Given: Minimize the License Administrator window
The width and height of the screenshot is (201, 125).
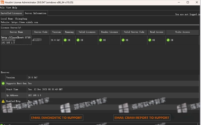Looking at the screenshot, I should [179, 2].
